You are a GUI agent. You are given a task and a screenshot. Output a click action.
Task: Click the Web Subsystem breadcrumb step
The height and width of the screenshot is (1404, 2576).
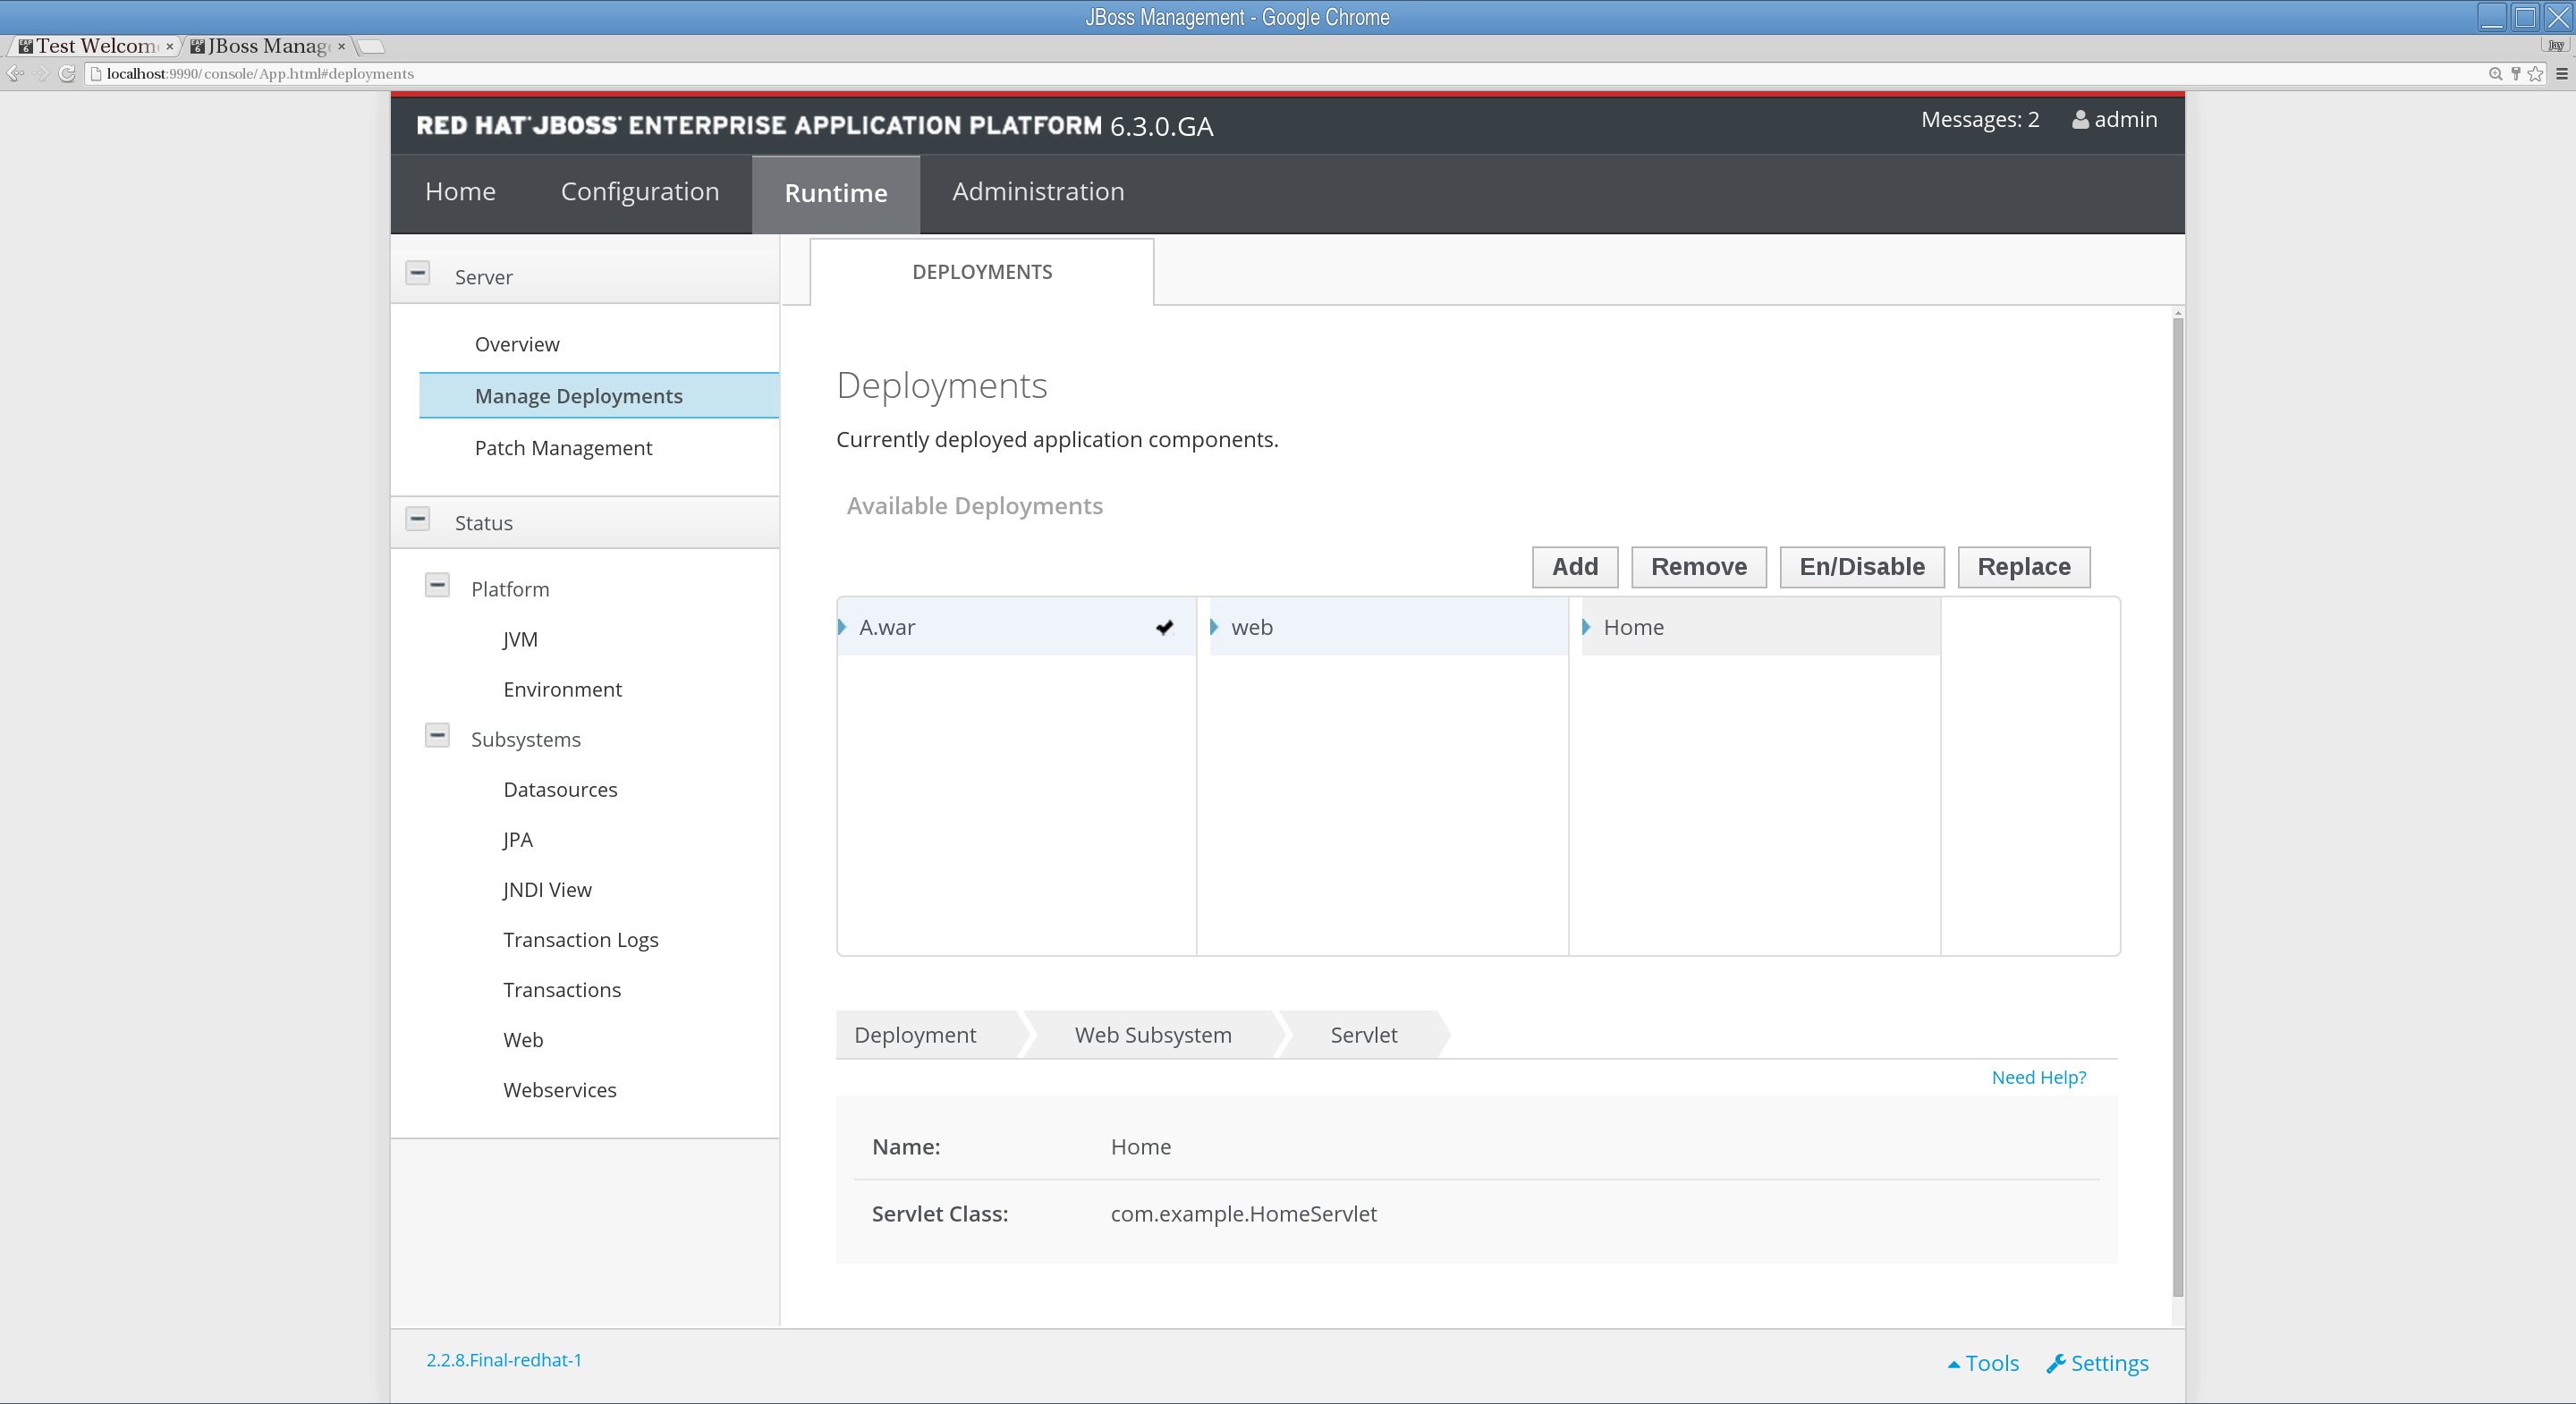pyautogui.click(x=1153, y=1035)
